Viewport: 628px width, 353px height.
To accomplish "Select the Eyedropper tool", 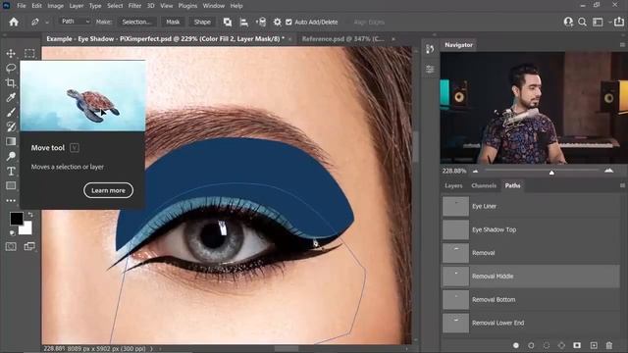I will pos(11,98).
